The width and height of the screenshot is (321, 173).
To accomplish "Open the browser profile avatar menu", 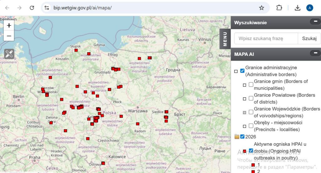I will click(310, 8).
